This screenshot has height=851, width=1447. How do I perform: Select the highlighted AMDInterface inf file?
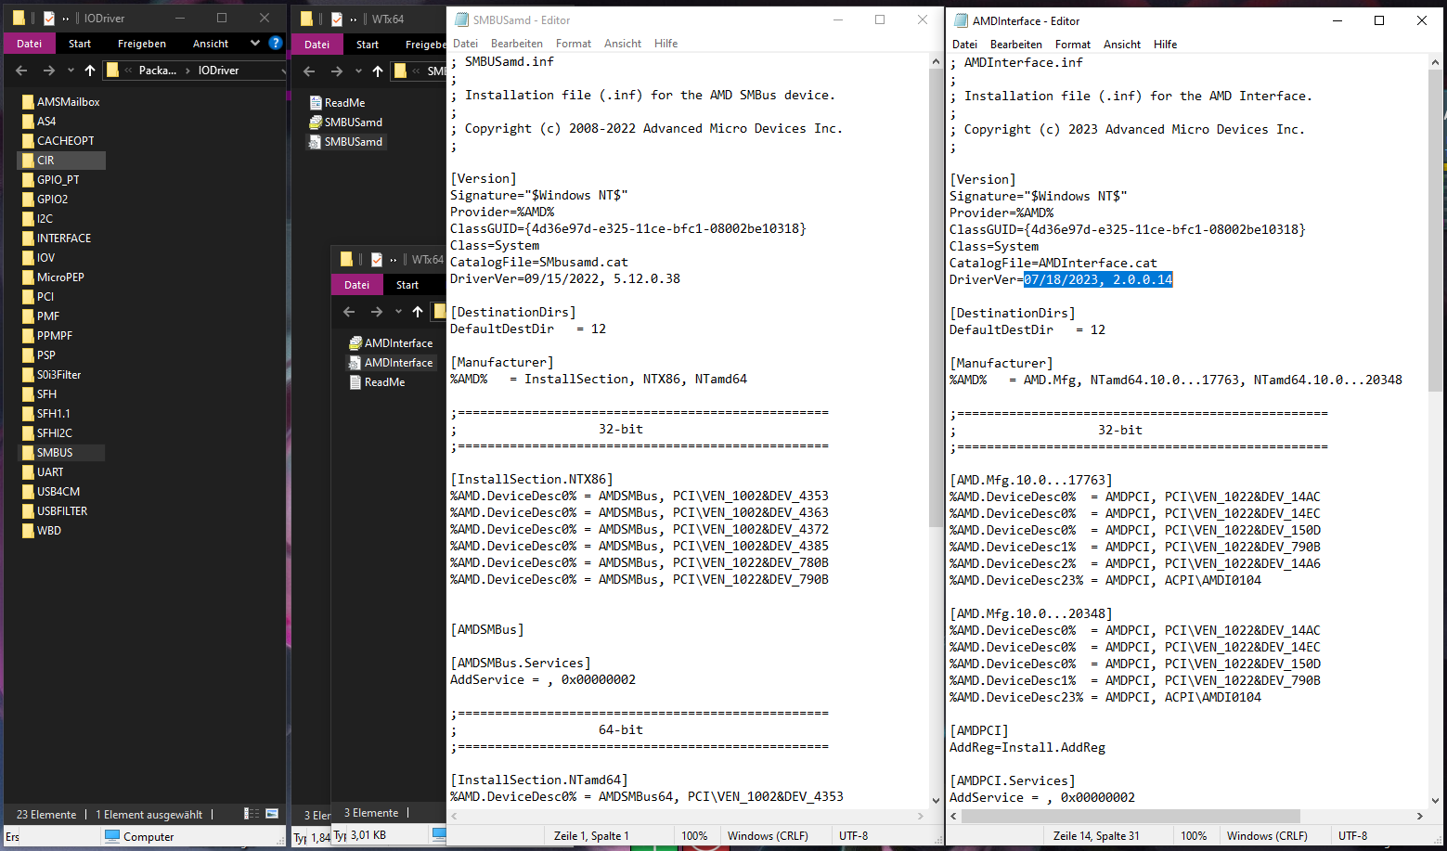tap(390, 363)
